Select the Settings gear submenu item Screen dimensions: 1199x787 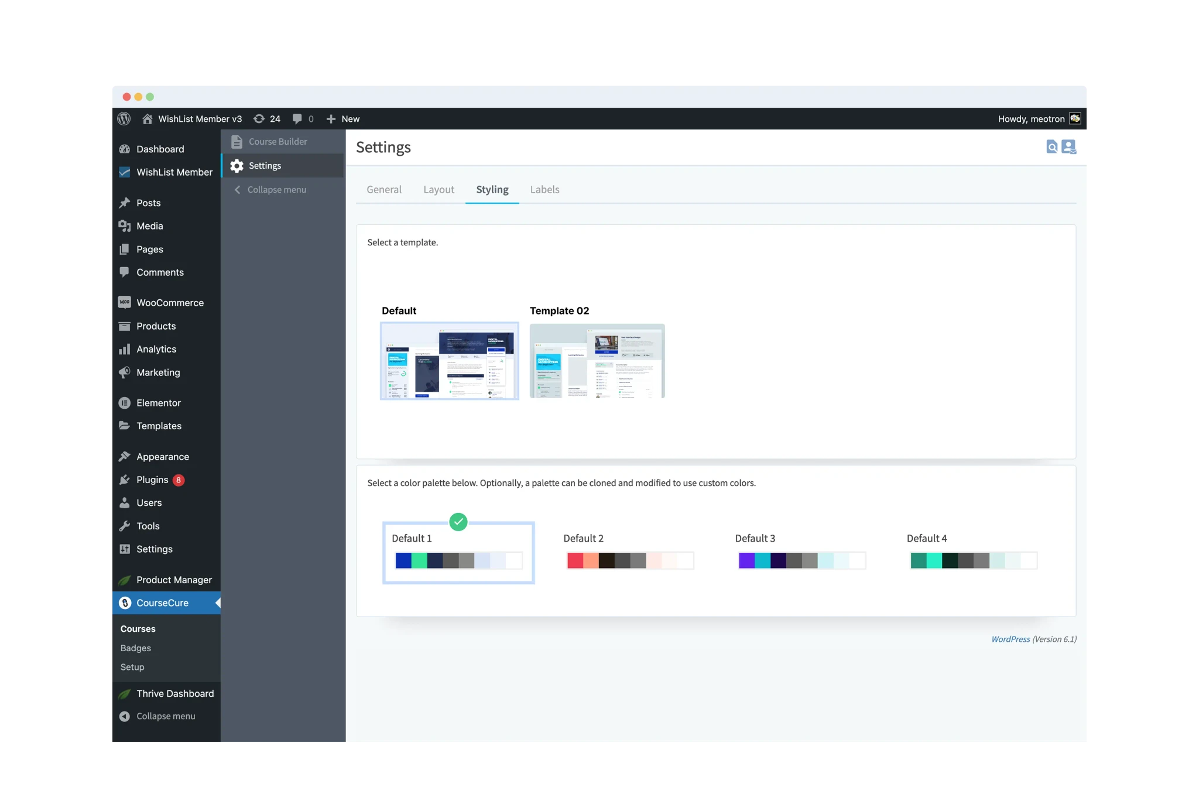coord(283,166)
